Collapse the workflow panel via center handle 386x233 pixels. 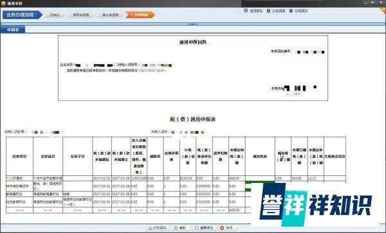tap(193, 24)
